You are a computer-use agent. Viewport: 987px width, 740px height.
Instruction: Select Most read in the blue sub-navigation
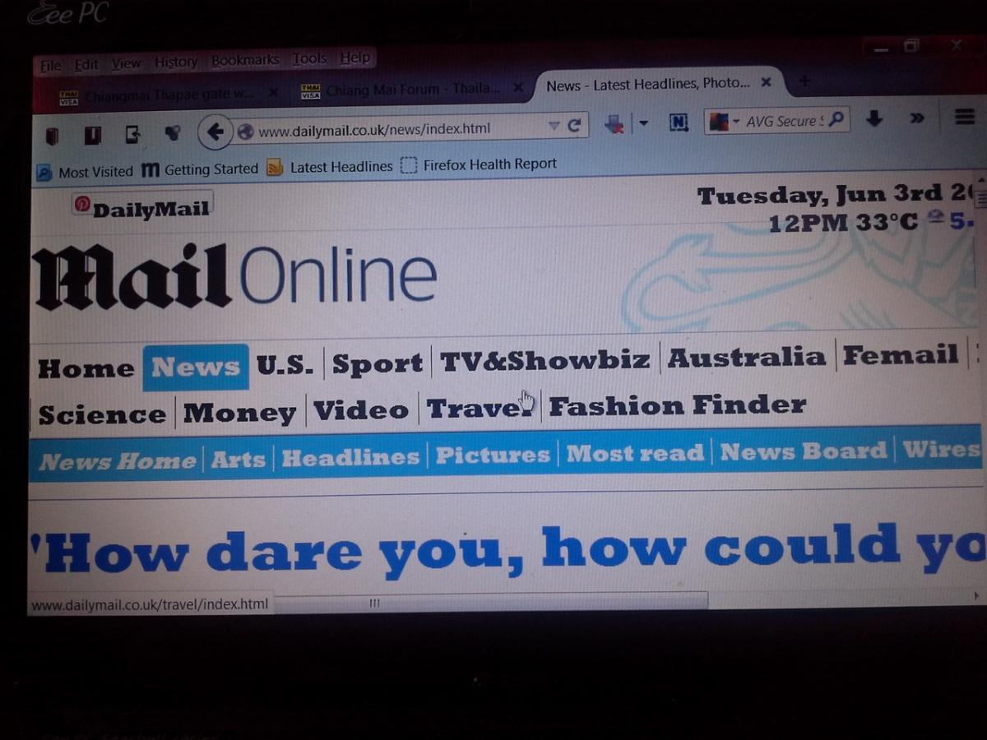pos(634,453)
